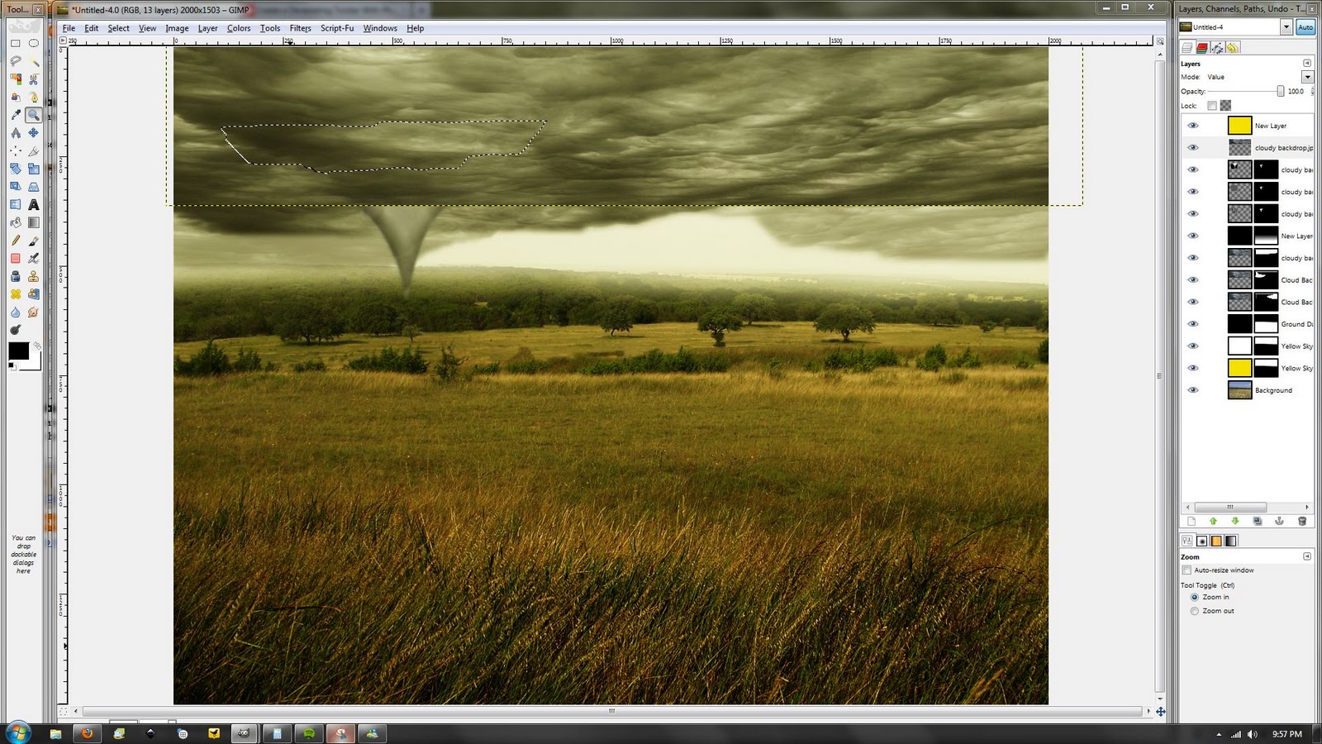Delete the selected layer with the trash button
Image resolution: width=1322 pixels, height=744 pixels.
[x=1303, y=521]
